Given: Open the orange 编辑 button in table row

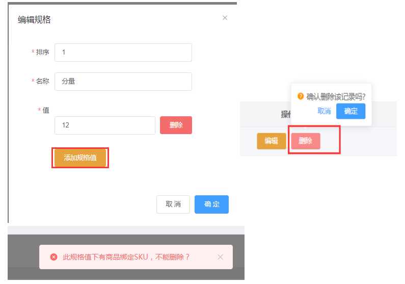Looking at the screenshot, I should [x=271, y=141].
